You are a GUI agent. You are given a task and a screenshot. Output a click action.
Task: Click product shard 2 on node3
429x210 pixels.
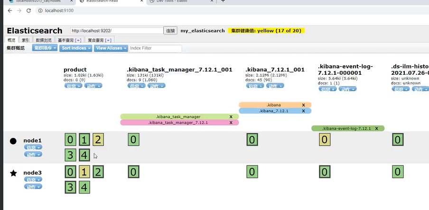(x=98, y=172)
